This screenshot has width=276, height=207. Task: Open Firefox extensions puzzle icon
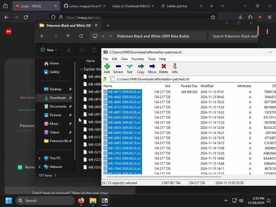coord(250,17)
